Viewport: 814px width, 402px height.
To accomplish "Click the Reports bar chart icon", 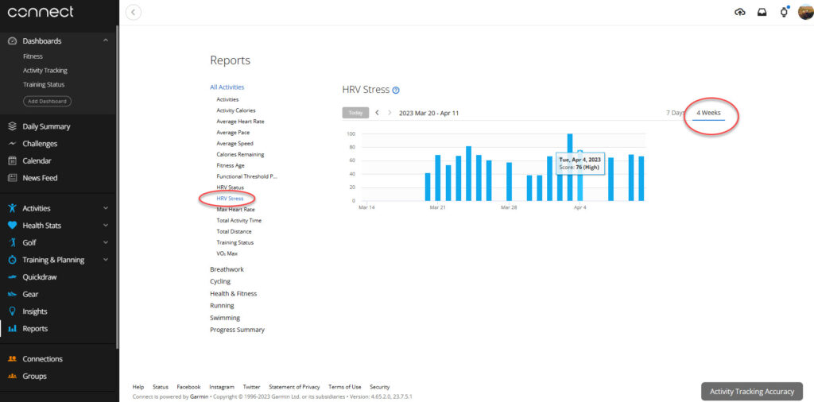I will 13,328.
